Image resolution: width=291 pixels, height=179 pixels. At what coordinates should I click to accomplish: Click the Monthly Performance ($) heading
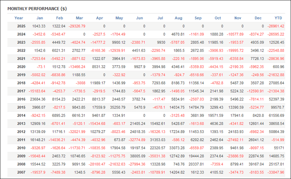tap(37, 9)
